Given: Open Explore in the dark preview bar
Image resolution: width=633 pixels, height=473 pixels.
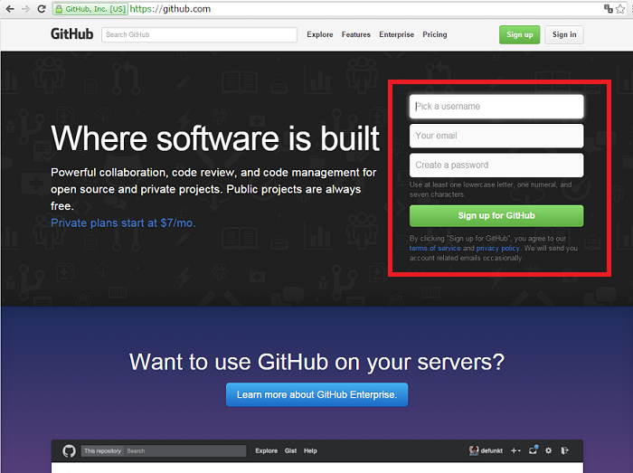Looking at the screenshot, I should 266,450.
